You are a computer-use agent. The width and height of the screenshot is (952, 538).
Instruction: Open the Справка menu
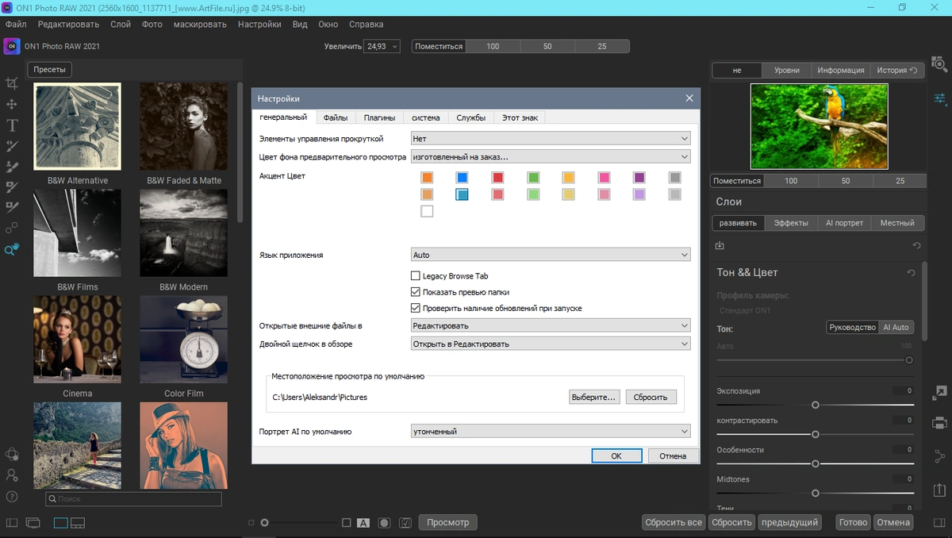[366, 25]
